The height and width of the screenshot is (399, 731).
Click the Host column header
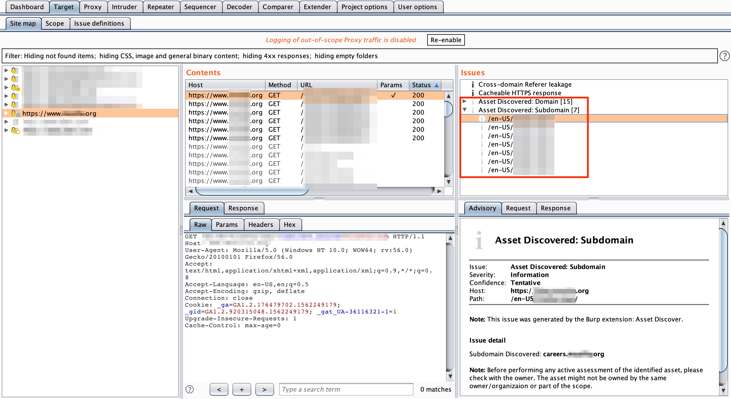[x=226, y=85]
